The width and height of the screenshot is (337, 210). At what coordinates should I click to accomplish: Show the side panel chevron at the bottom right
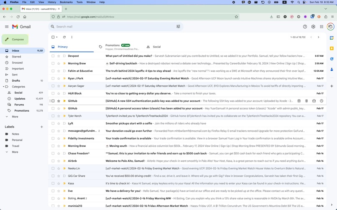(x=332, y=205)
